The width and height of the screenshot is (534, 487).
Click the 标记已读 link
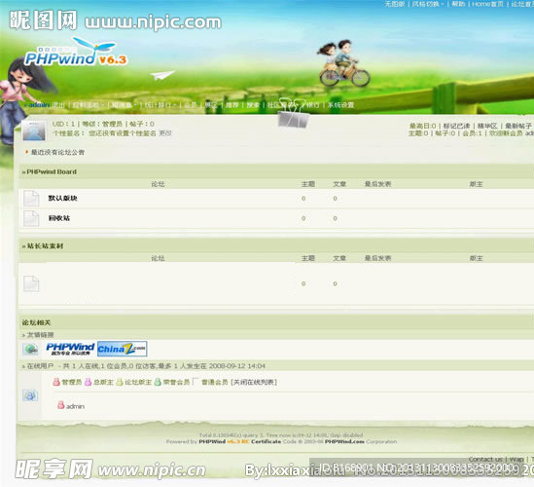[456, 126]
